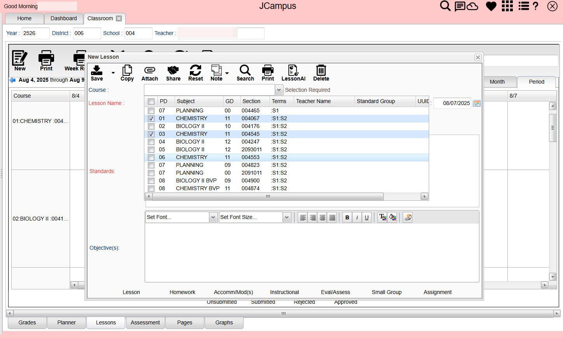
Task: Uncheck period 03 CHEMISTRY section 004545
Action: 151,134
